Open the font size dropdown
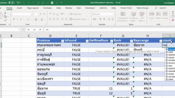Screen dimensions: 175x98 (x=38, y=14)
